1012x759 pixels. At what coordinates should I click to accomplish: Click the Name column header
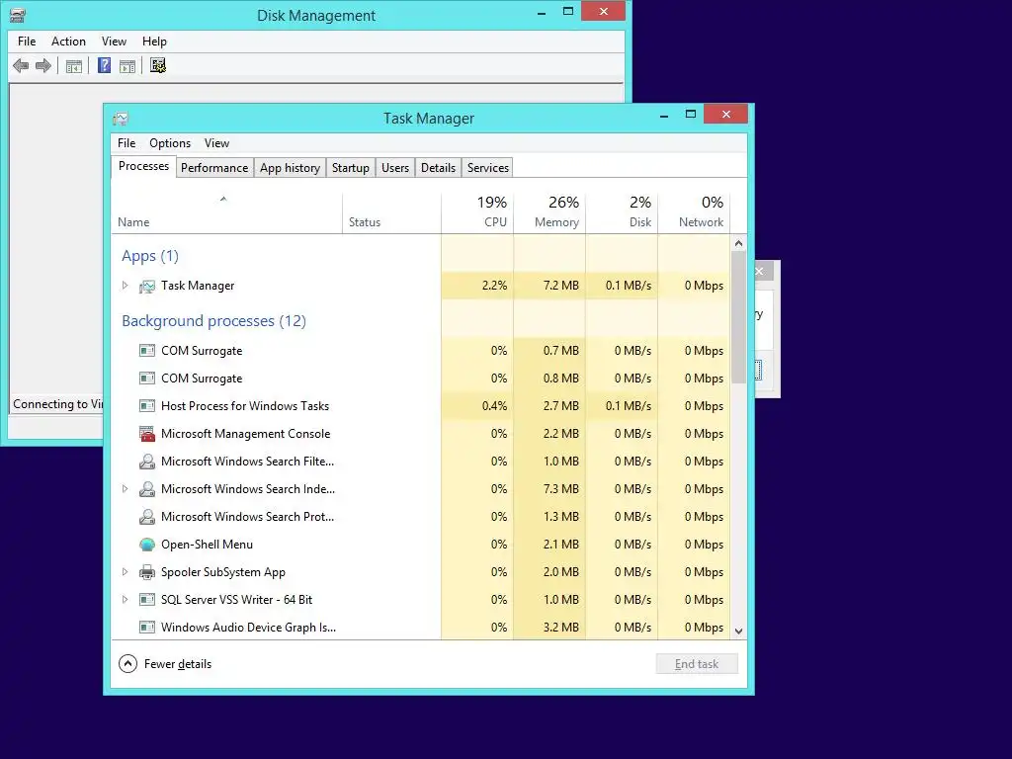(226, 212)
